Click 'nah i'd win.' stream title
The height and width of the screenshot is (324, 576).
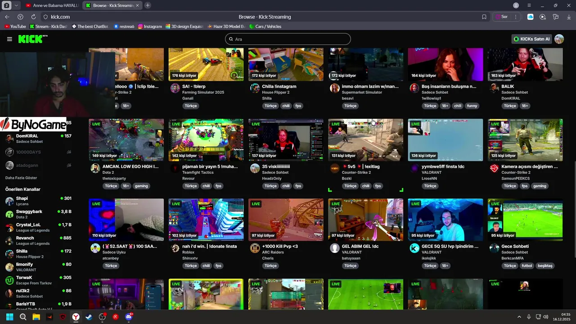[209, 246]
